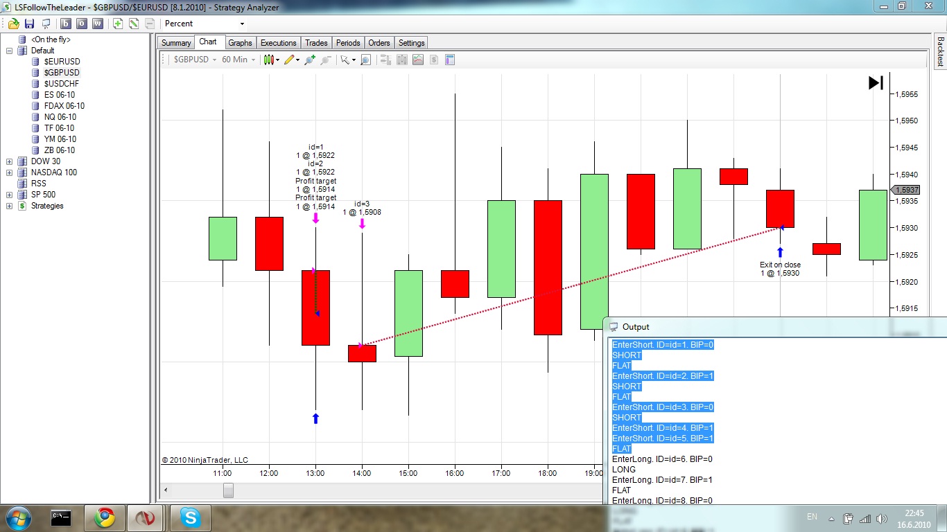947x532 pixels.
Task: Open the $GBPUSD instrument dropdown in chart toolbar
Action: click(x=195, y=60)
